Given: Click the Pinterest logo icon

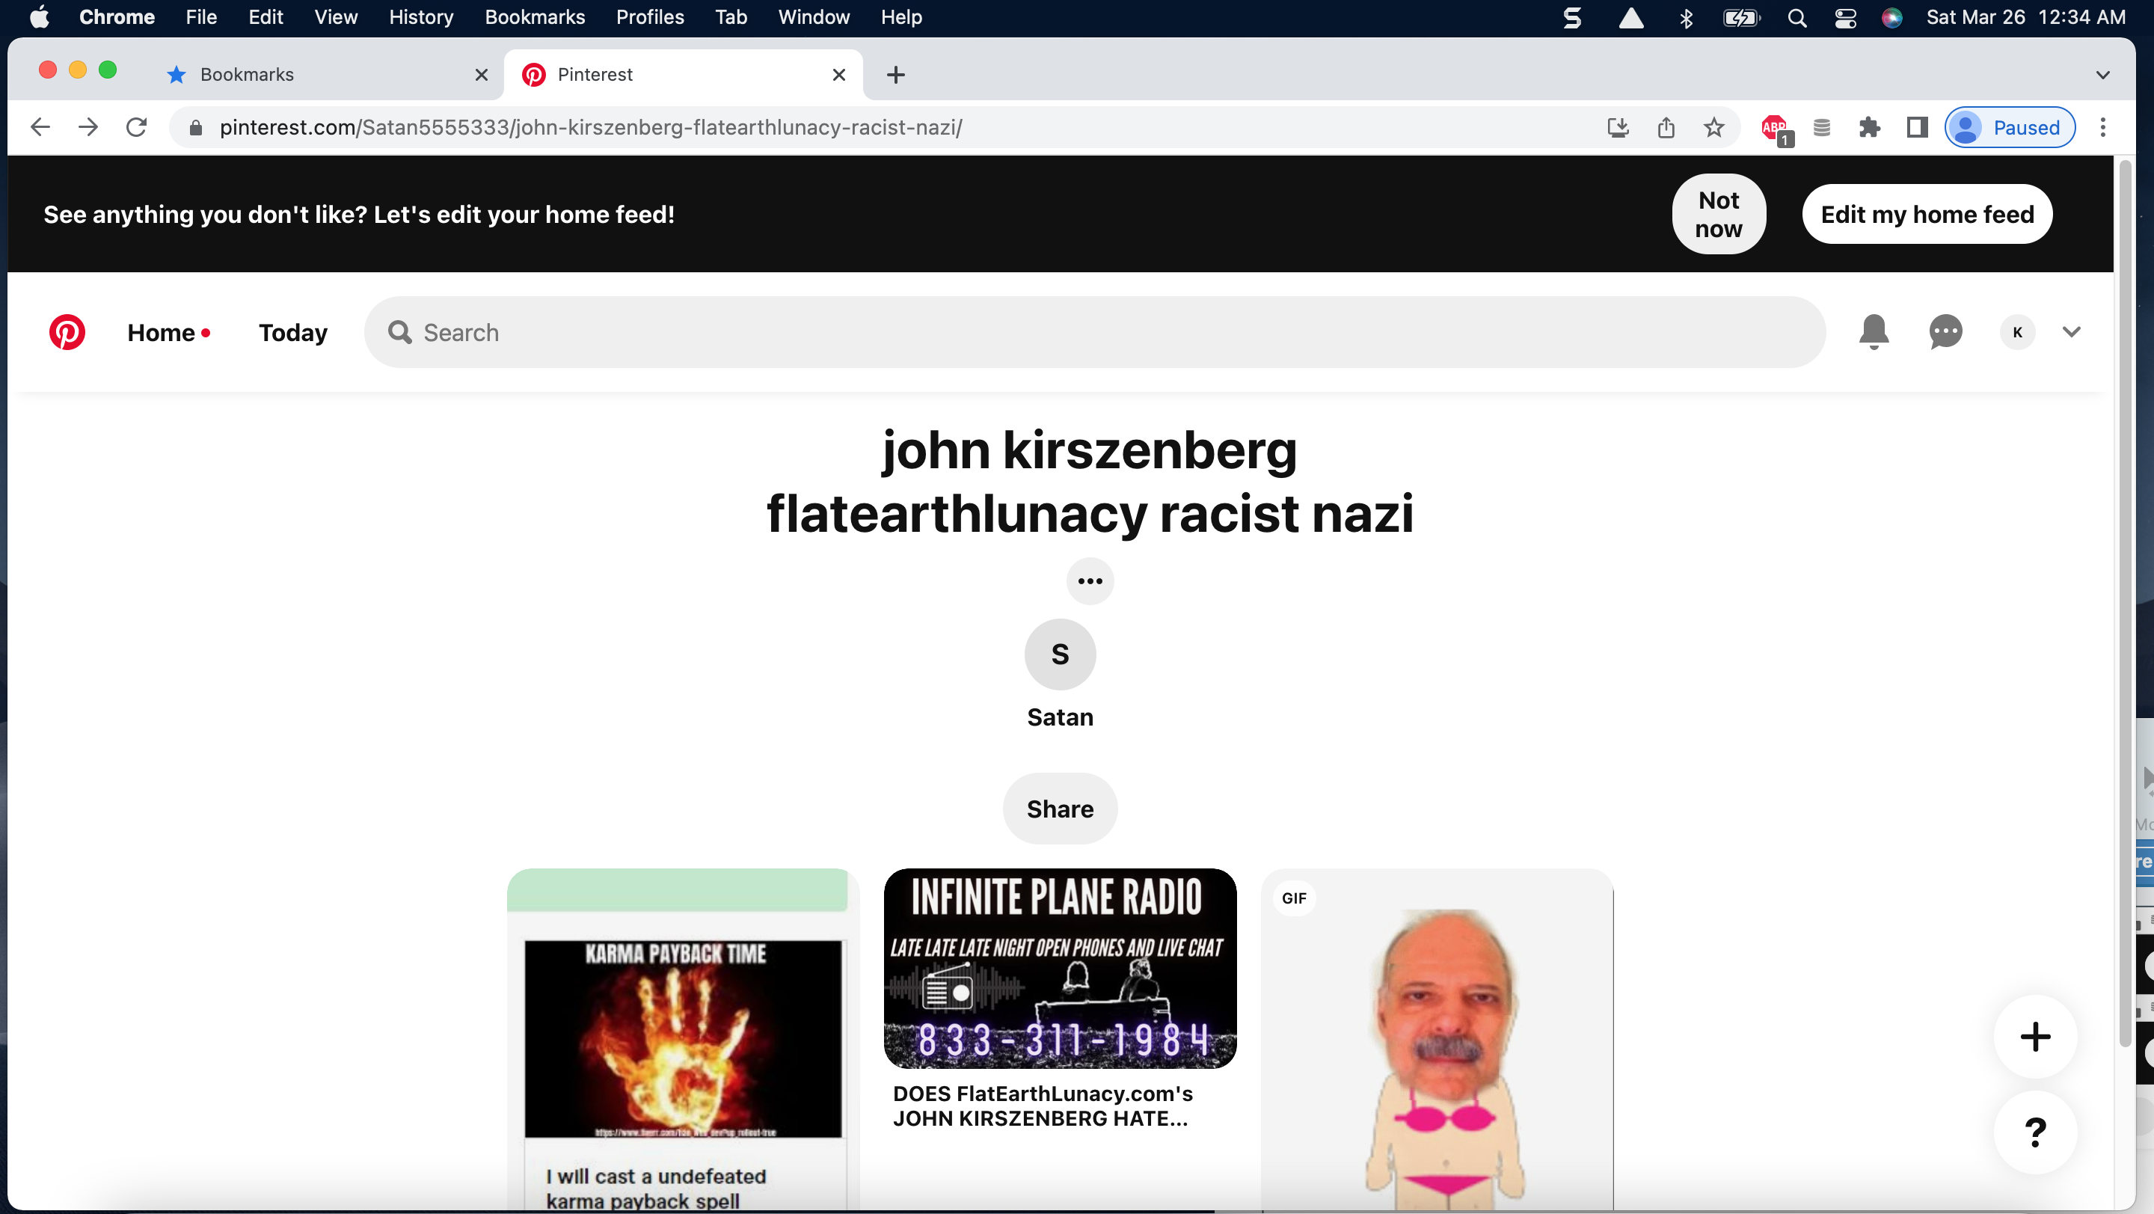Looking at the screenshot, I should pyautogui.click(x=67, y=333).
